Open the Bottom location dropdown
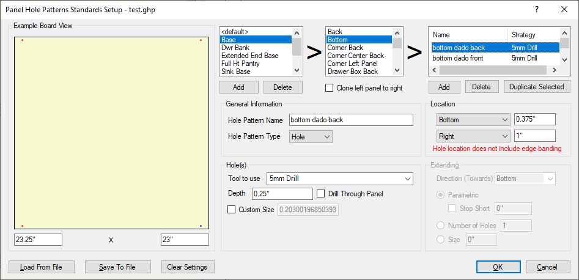 pos(473,119)
